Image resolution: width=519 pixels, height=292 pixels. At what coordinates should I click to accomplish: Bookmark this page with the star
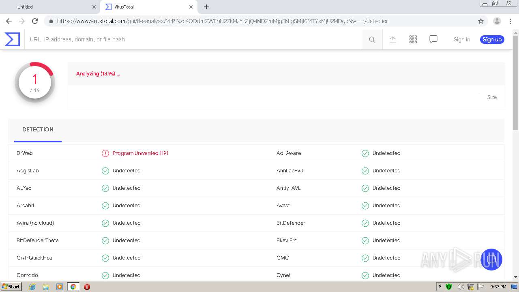tap(481, 21)
